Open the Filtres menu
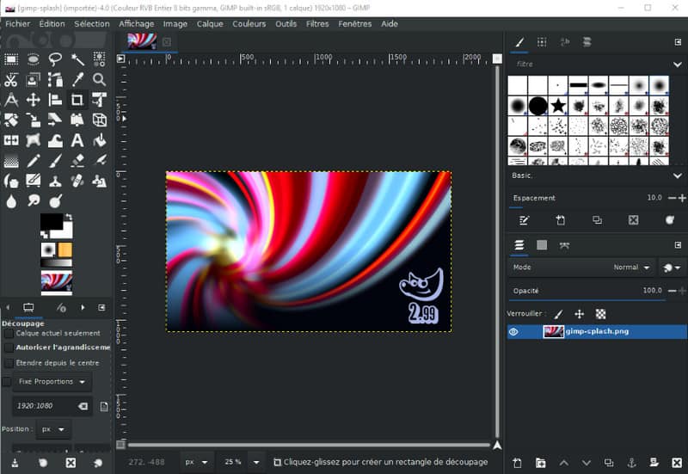The width and height of the screenshot is (688, 474). tap(317, 24)
